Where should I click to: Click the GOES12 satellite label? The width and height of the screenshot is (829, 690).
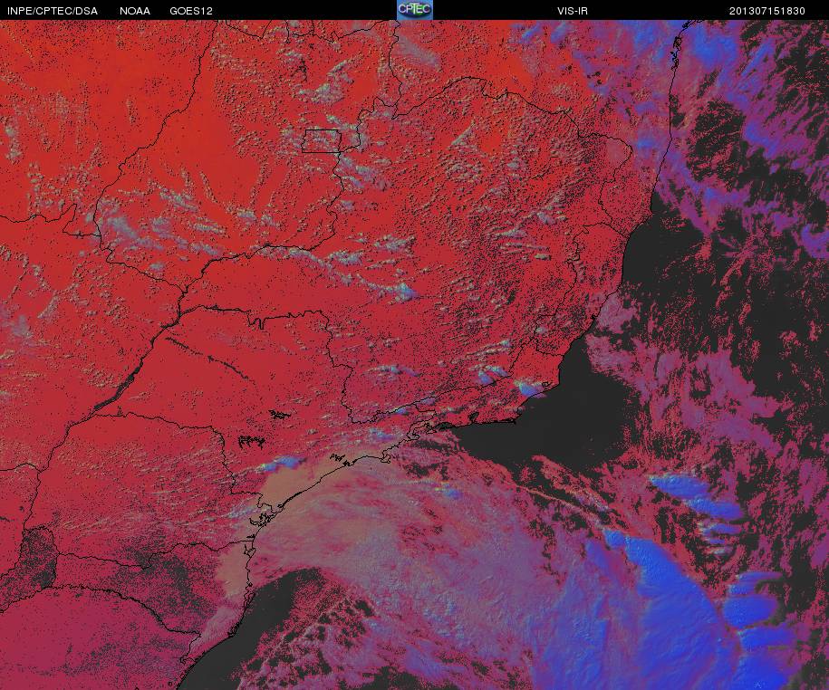[191, 11]
